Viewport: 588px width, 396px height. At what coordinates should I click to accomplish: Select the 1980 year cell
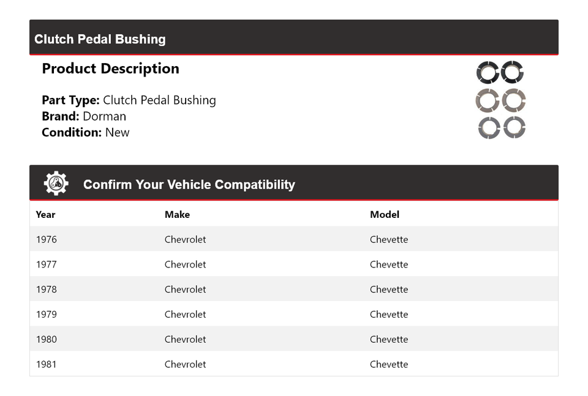pyautogui.click(x=46, y=339)
